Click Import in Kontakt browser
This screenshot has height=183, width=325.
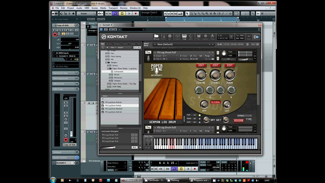120,48
